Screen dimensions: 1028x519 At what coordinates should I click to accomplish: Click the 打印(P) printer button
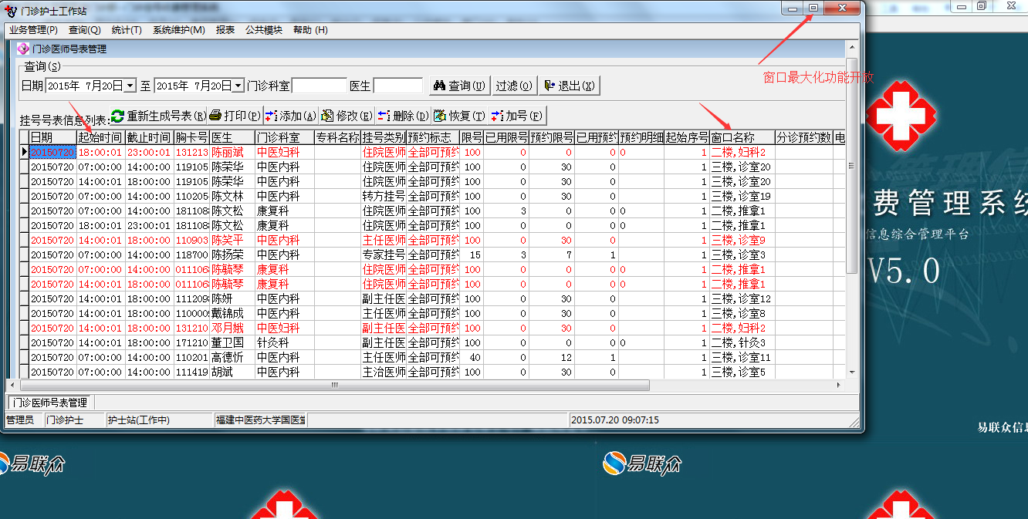[235, 116]
